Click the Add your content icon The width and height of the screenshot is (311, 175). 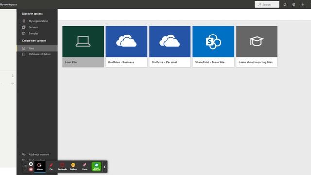(24, 154)
